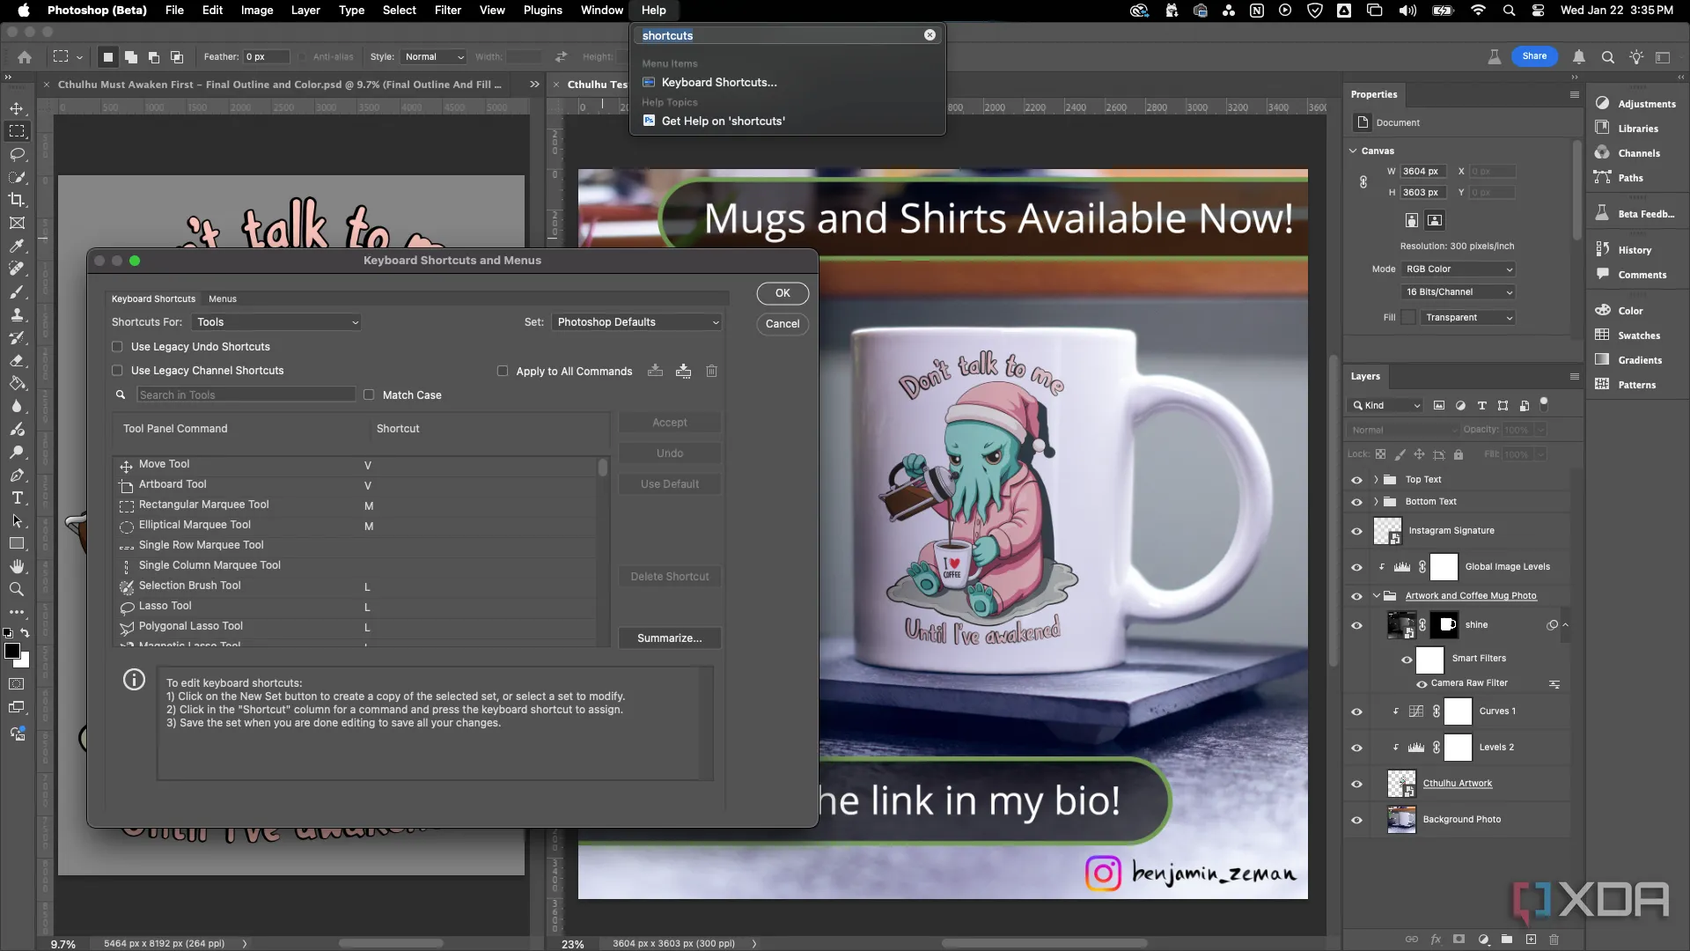1690x951 pixels.
Task: Select the Type tool in toolbar
Action: click(x=17, y=498)
